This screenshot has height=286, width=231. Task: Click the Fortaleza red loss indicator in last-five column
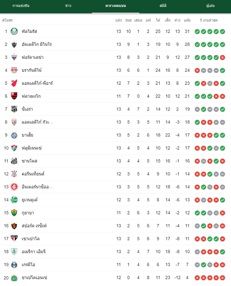tap(222, 58)
